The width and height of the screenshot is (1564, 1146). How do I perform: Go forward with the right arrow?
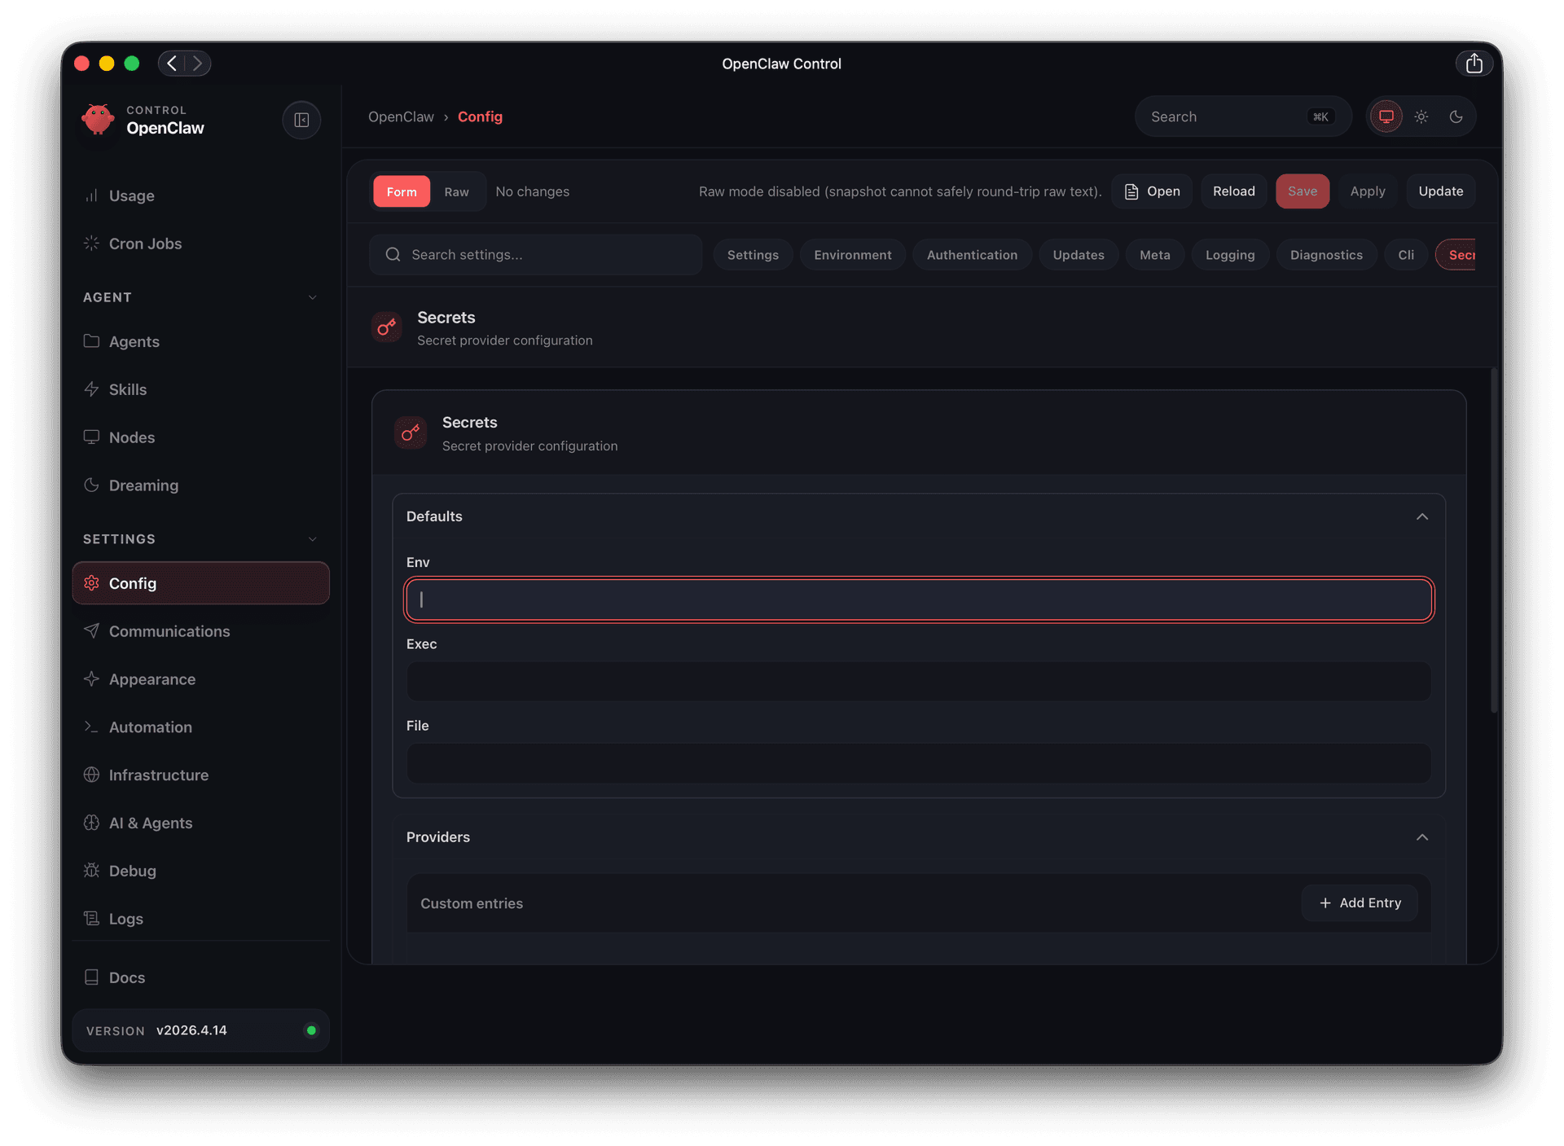198,63
